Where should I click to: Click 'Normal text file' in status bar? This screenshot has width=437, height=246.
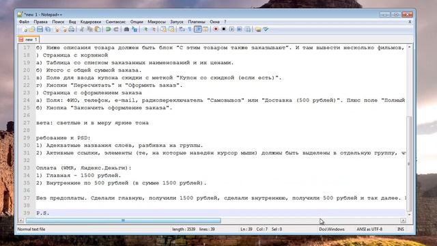31,230
